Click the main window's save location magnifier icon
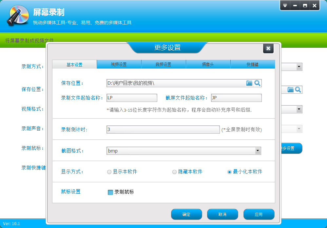This screenshot has width=327, height=228. [x=298, y=90]
